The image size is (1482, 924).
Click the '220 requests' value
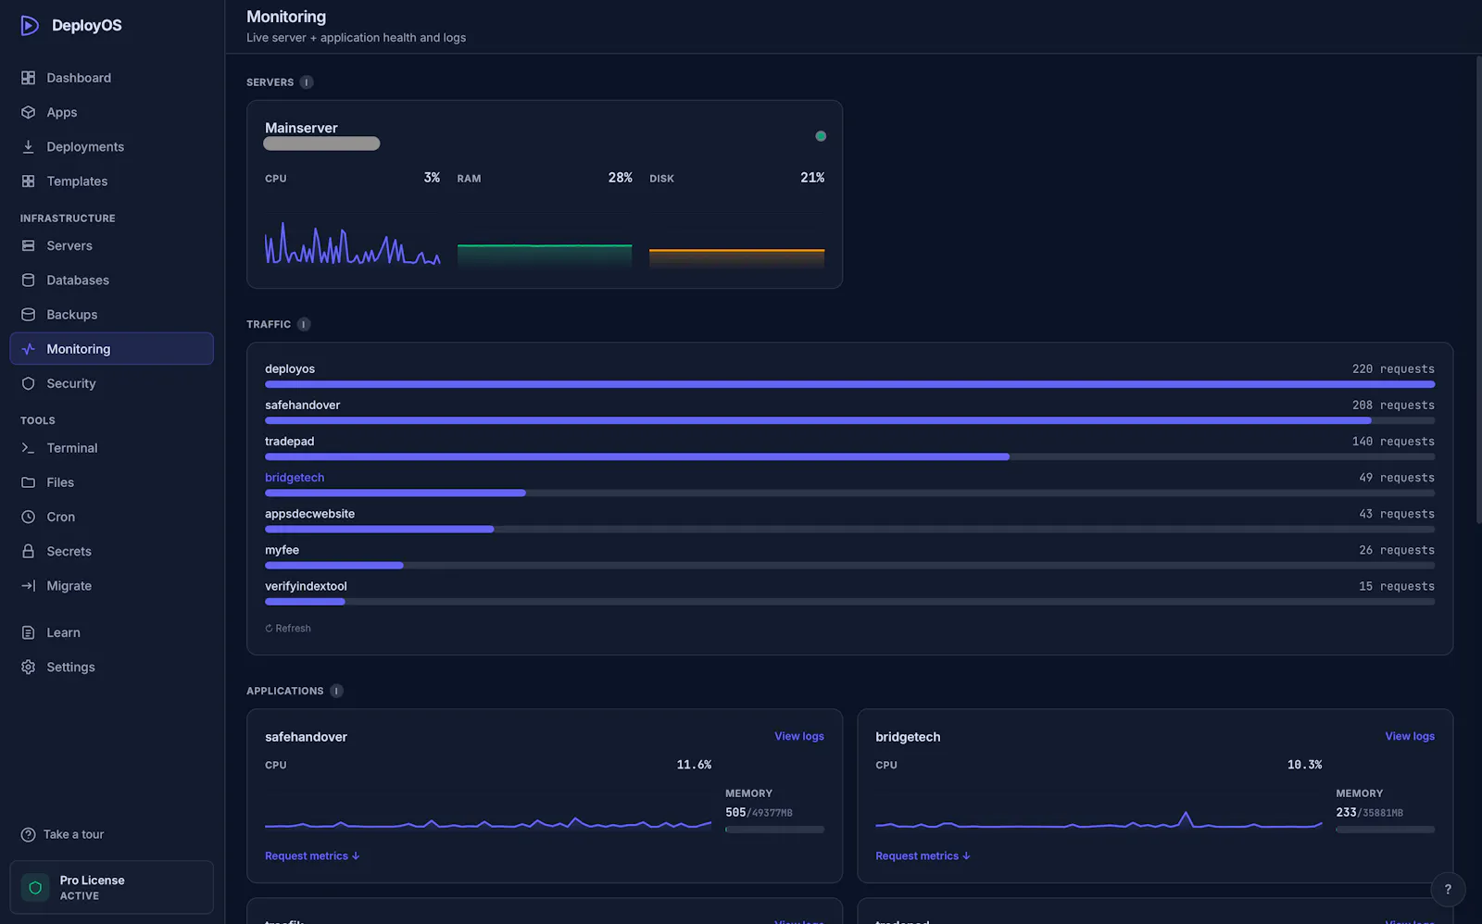tap(1393, 369)
